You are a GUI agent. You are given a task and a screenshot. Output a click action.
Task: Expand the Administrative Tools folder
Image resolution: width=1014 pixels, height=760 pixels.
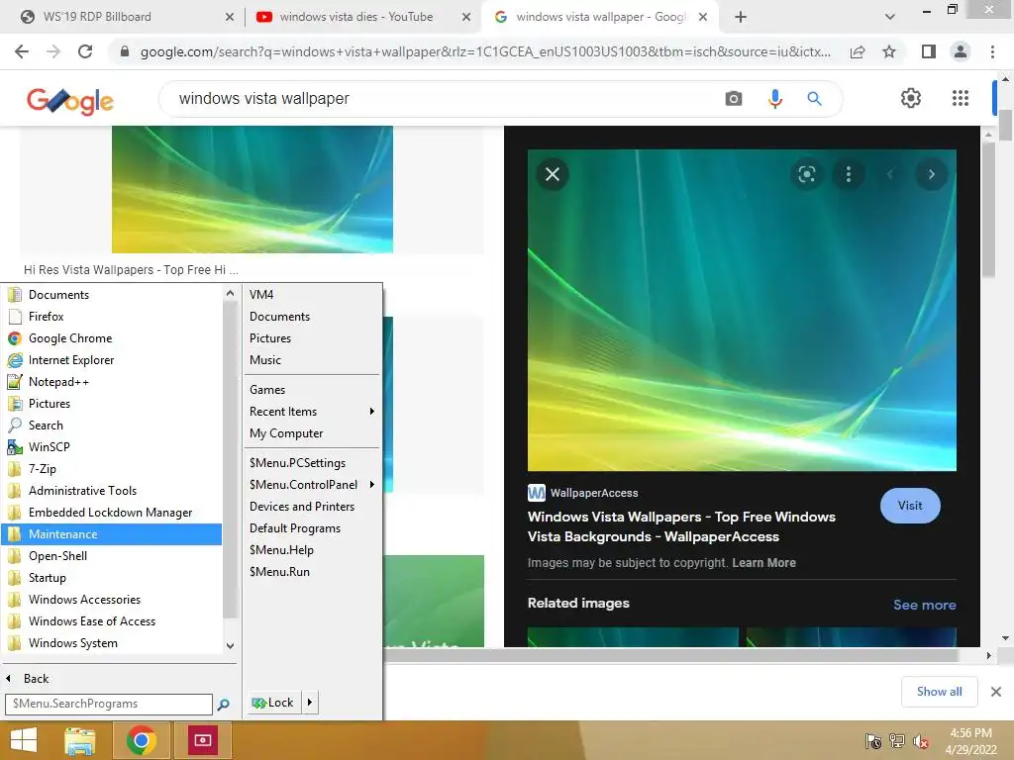pyautogui.click(x=111, y=491)
